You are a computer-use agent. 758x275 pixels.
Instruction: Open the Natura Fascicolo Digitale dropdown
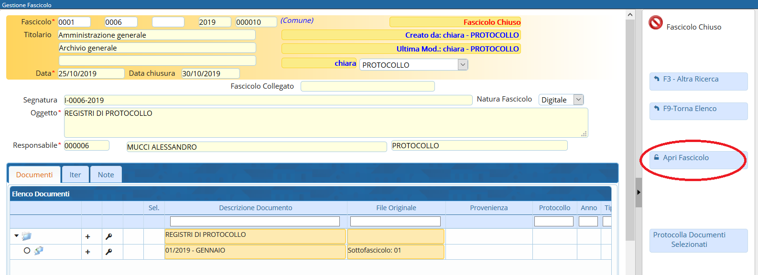coord(578,100)
